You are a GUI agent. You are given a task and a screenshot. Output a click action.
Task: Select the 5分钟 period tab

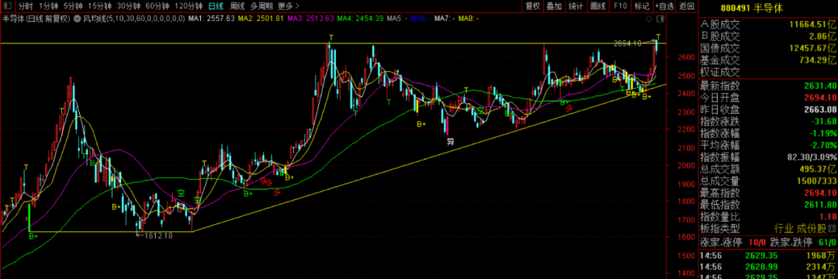pos(73,6)
